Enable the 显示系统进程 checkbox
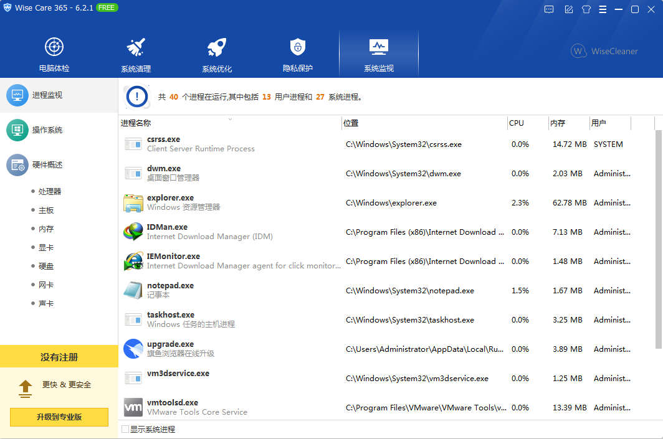Screen dimensions: 663x439 125,429
